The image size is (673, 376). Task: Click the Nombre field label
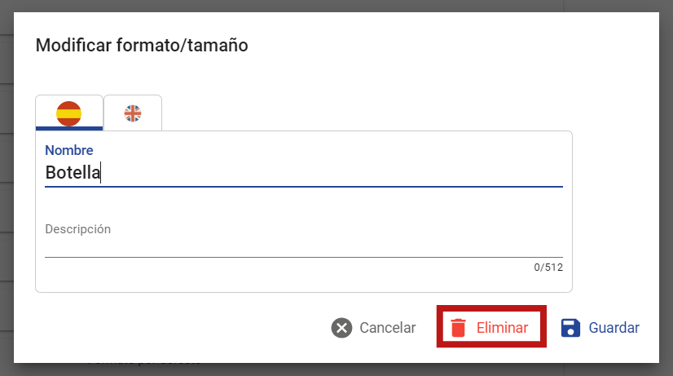[69, 150]
